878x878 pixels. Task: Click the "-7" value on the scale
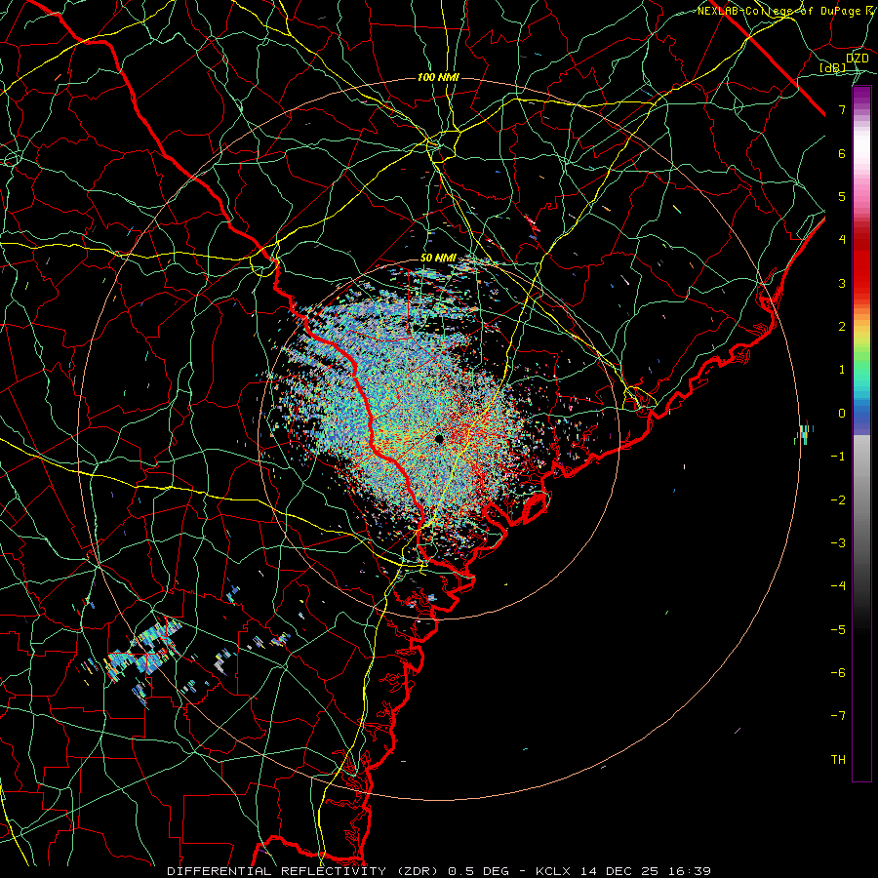(x=838, y=716)
